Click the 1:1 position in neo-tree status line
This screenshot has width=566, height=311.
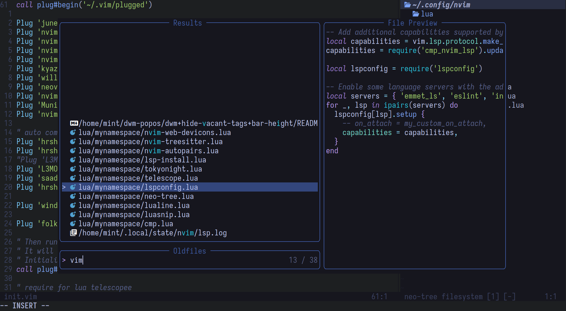pos(550,297)
